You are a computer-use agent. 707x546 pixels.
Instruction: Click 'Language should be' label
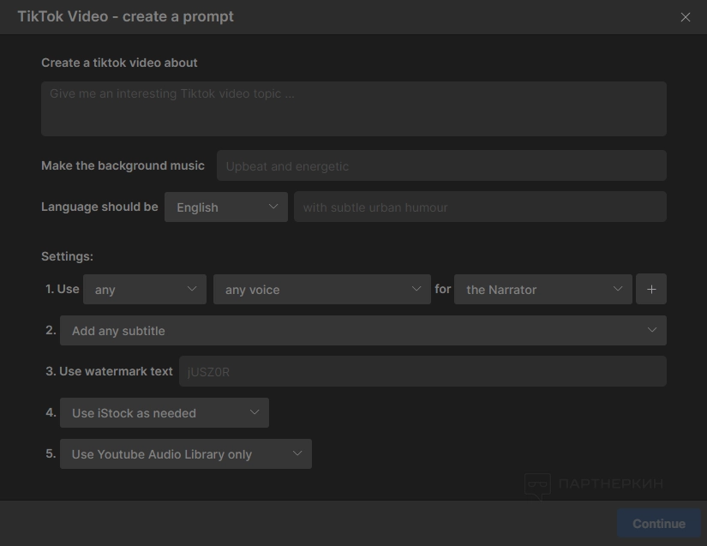pos(99,207)
